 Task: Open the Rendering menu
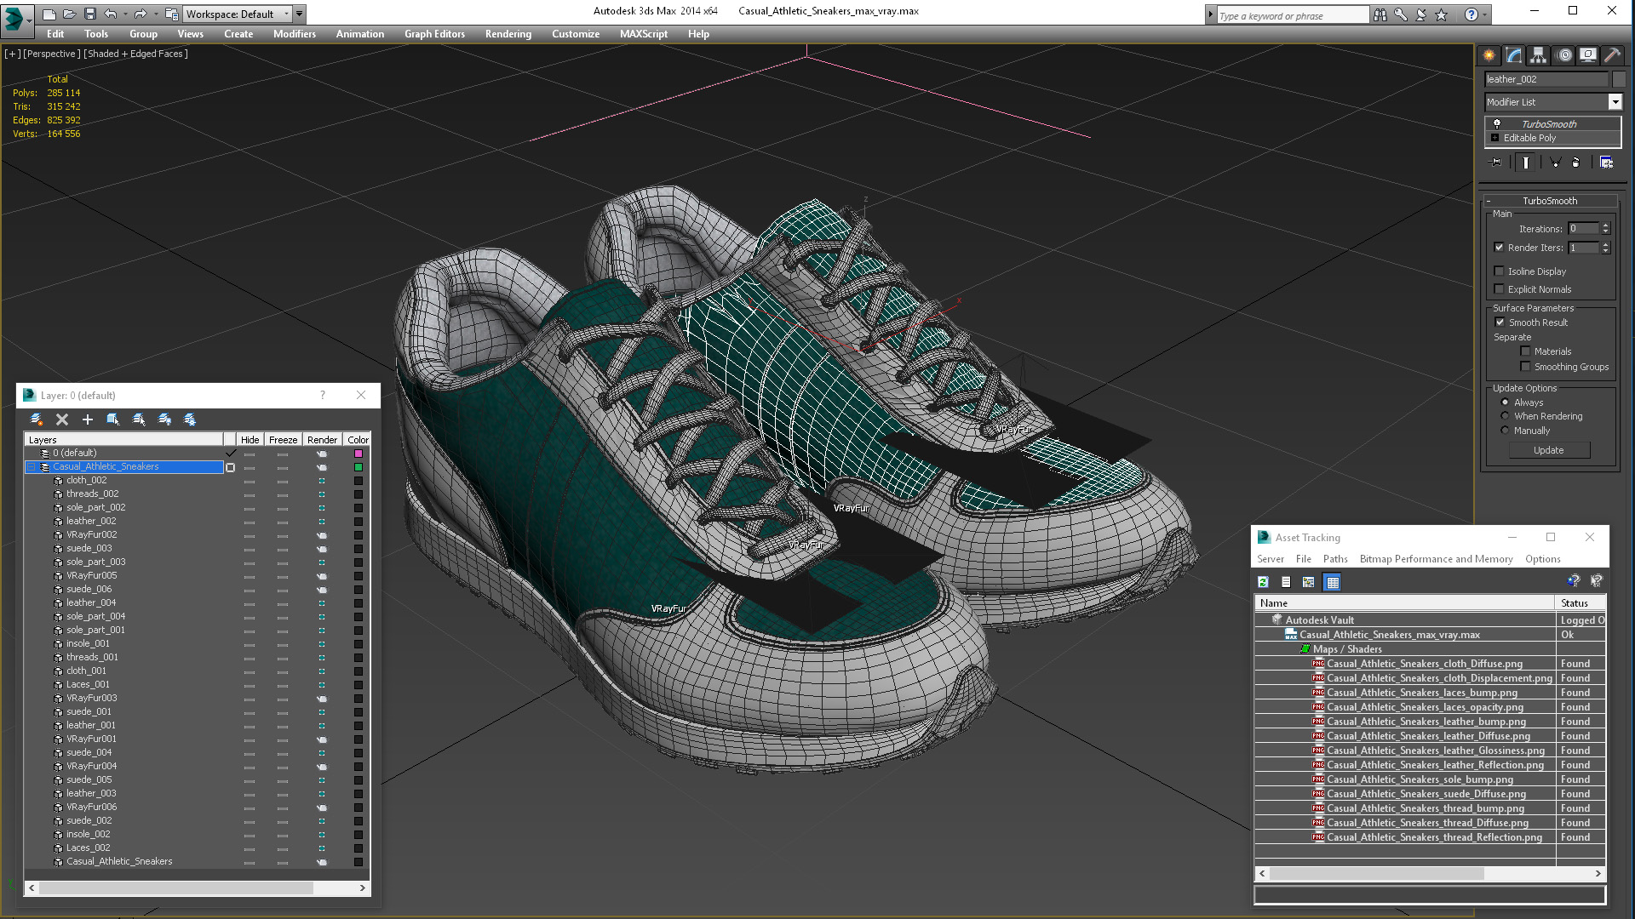click(508, 34)
